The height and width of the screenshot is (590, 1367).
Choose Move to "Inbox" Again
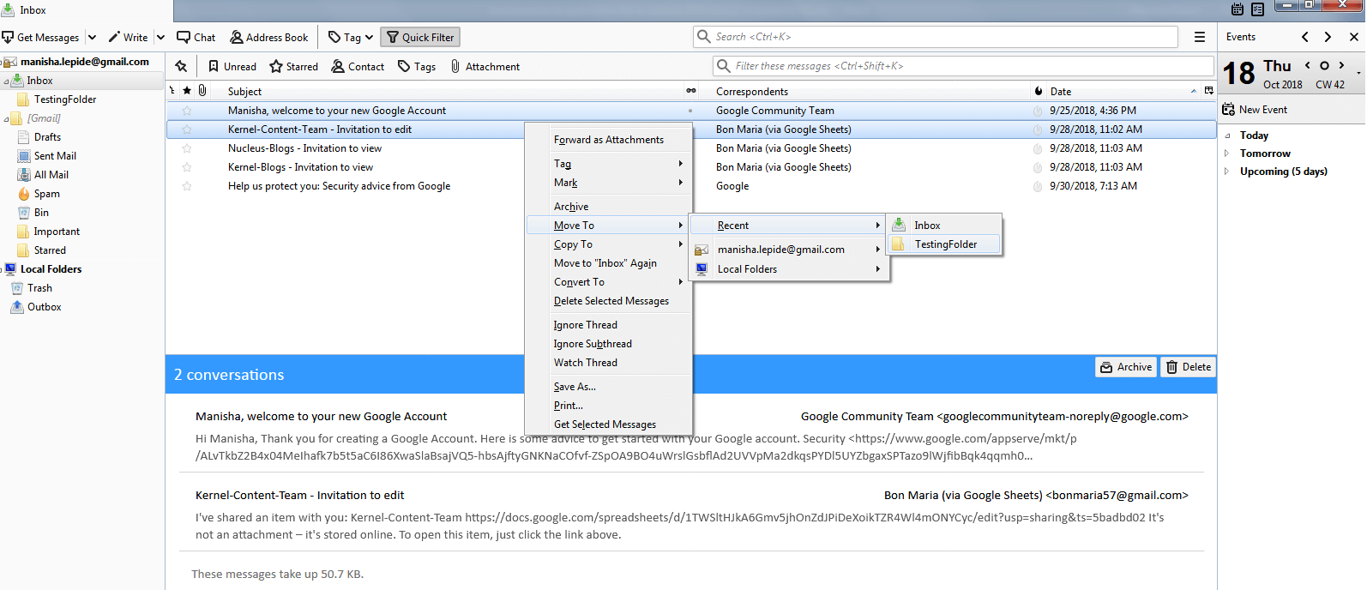coord(609,263)
